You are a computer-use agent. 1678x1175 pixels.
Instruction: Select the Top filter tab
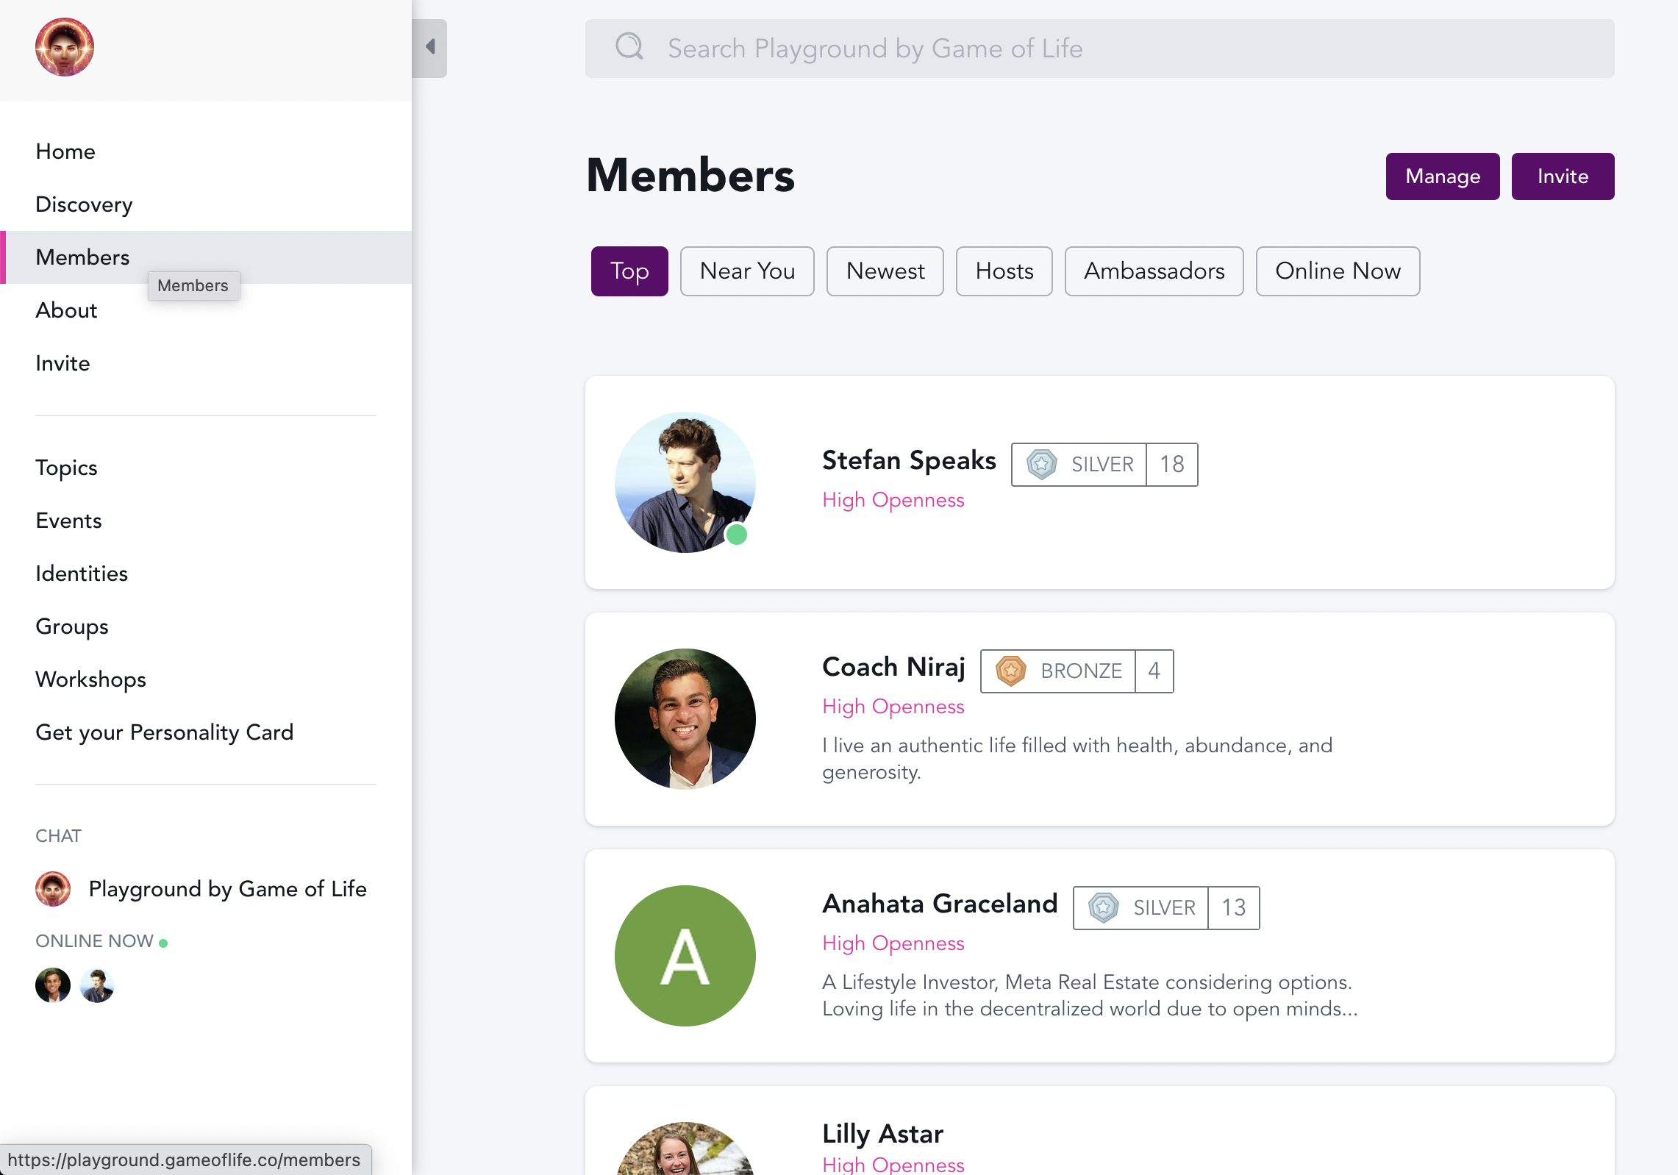point(629,271)
